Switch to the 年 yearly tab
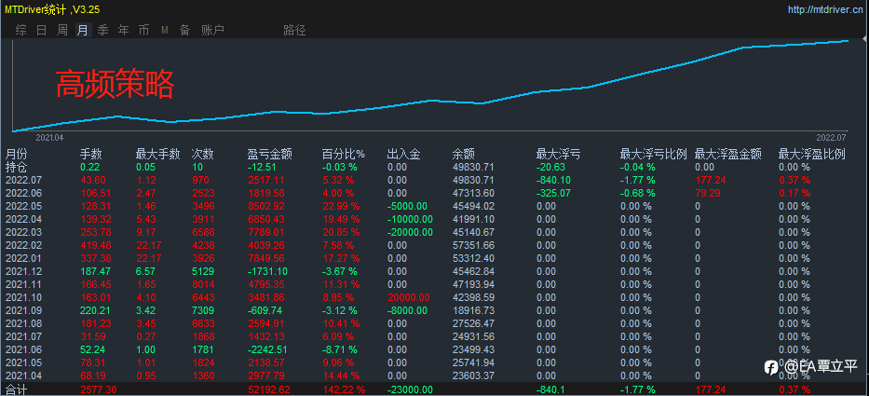Image resolution: width=869 pixels, height=396 pixels. pos(124,30)
